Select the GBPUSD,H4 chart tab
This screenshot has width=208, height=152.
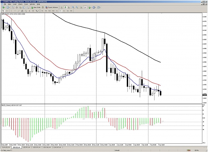(x=16, y=147)
